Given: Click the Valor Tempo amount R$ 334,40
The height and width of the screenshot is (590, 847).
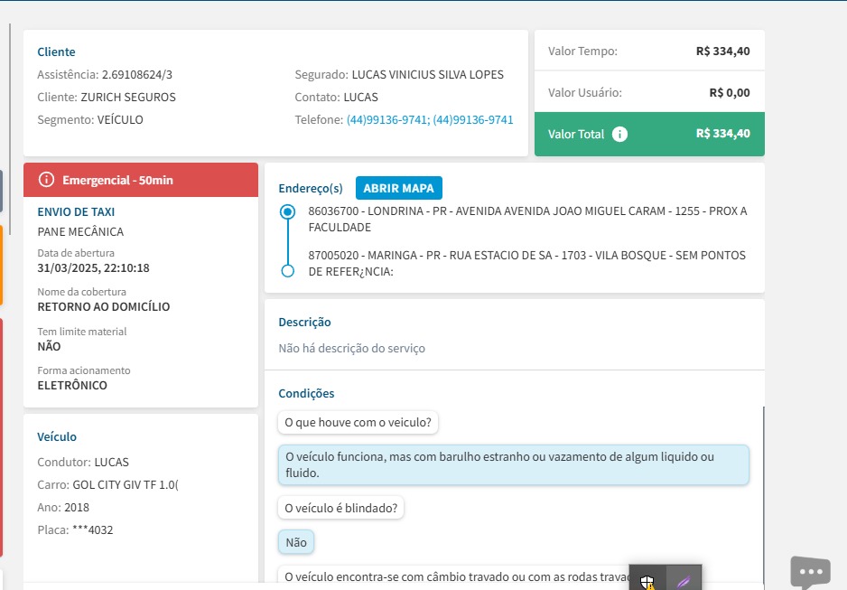Looking at the screenshot, I should pyautogui.click(x=722, y=52).
